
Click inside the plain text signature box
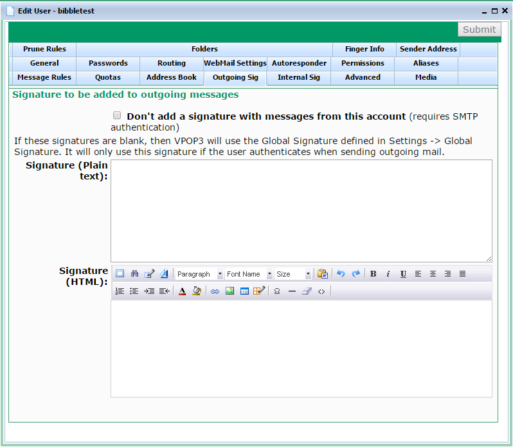pos(301,210)
